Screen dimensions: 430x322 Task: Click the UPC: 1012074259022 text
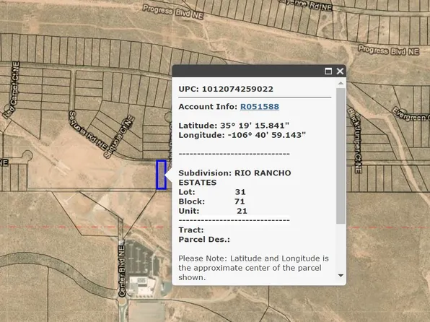[x=226, y=89]
